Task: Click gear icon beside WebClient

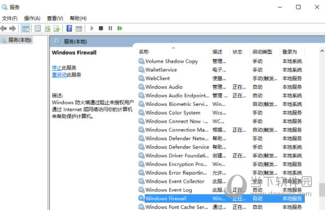Action: 141,78
